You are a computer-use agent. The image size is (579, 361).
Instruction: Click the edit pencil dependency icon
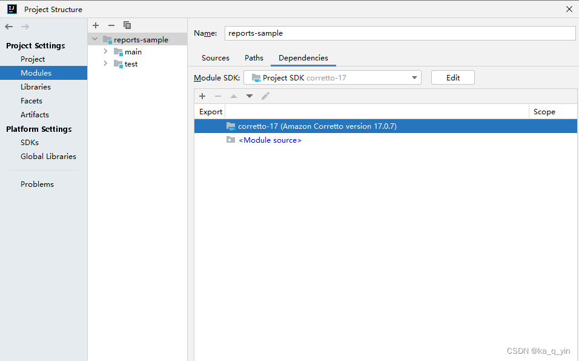[x=265, y=96]
